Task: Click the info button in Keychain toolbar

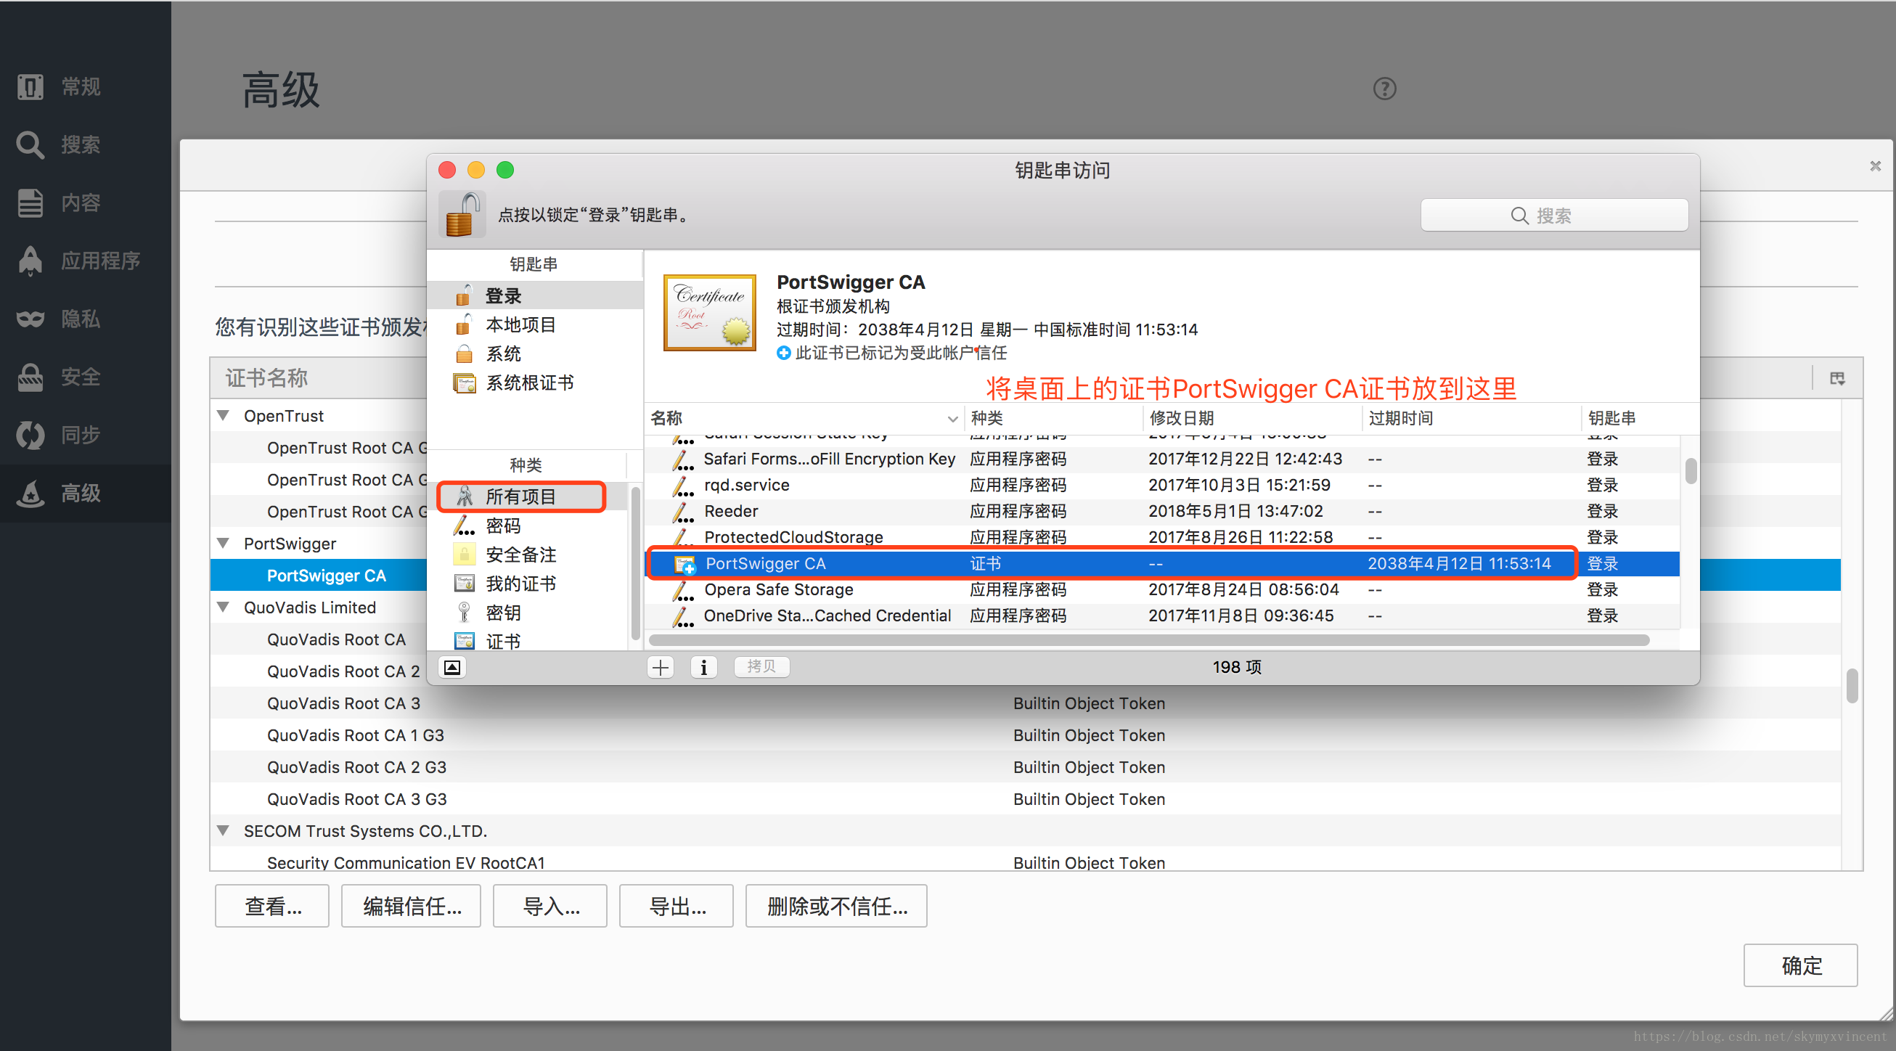Action: [703, 667]
